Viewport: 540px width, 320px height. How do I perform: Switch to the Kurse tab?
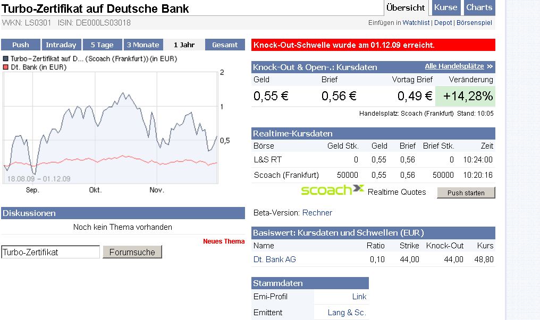[x=445, y=7]
